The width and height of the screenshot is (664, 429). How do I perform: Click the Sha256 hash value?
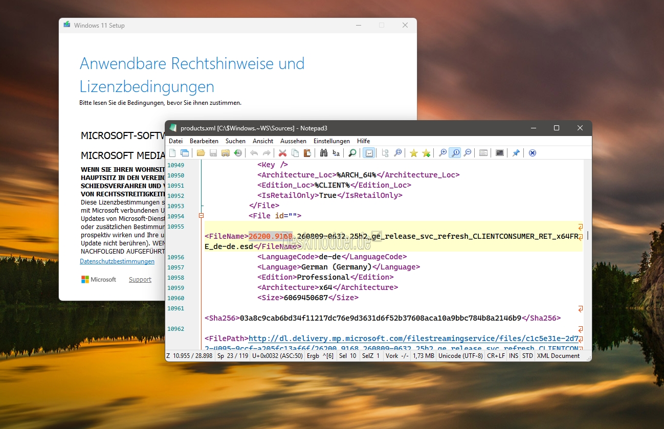(x=381, y=318)
